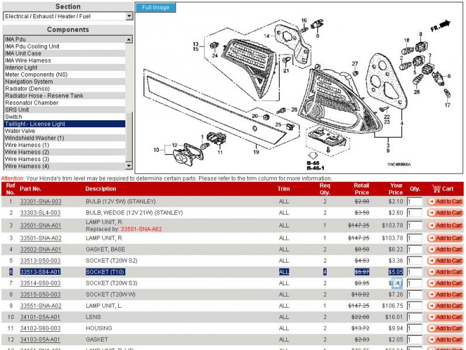Screen dimensions: 466x350
Task: Select Meter Components (NS) entry
Action: 64,74
